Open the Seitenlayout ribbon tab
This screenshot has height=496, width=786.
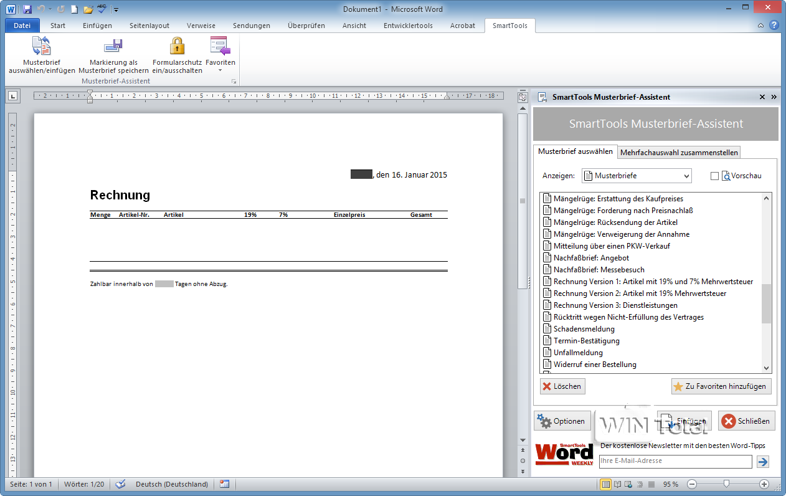point(149,26)
